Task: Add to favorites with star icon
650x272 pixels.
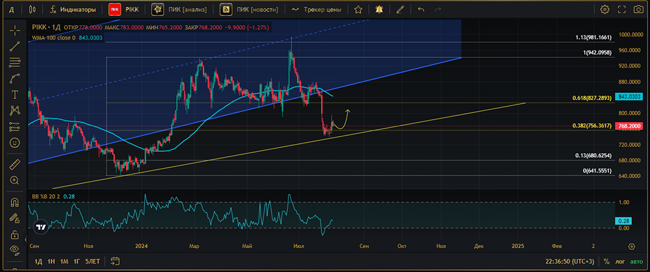Action: 358,9
